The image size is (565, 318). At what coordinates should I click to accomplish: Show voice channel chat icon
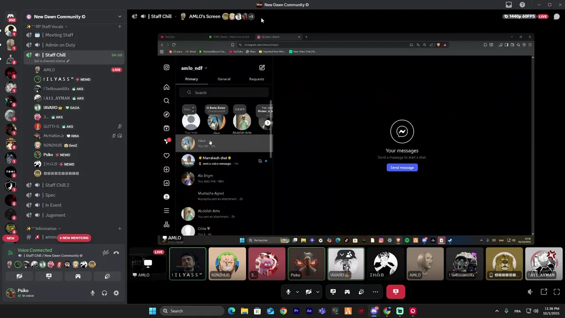click(x=557, y=17)
